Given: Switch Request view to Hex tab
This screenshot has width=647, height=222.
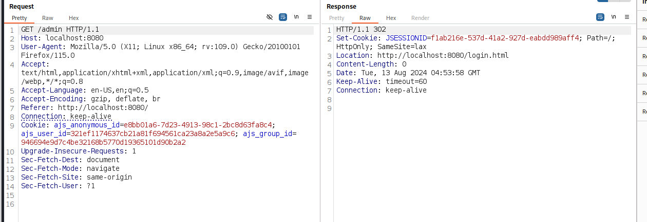Looking at the screenshot, I should click(x=74, y=18).
